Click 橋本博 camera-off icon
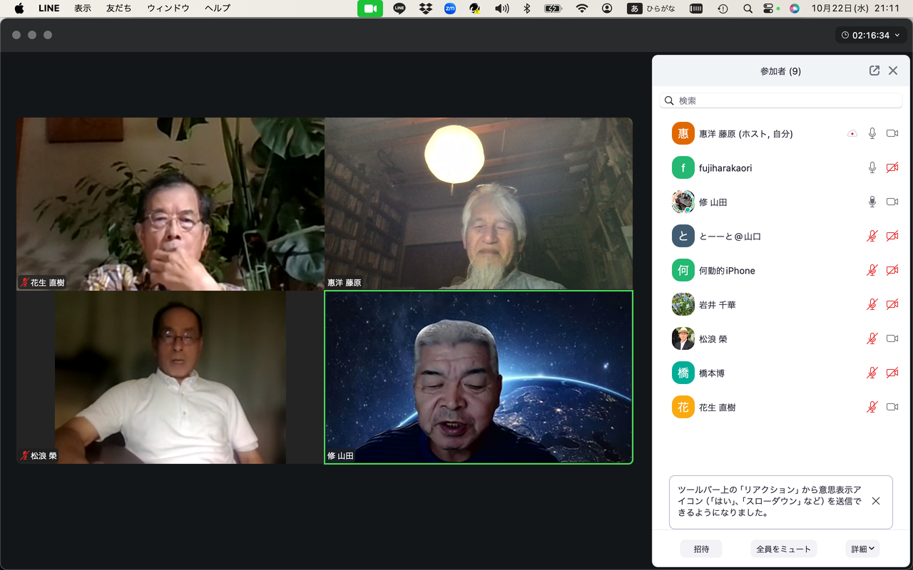Viewport: 913px width, 570px height. pos(892,373)
